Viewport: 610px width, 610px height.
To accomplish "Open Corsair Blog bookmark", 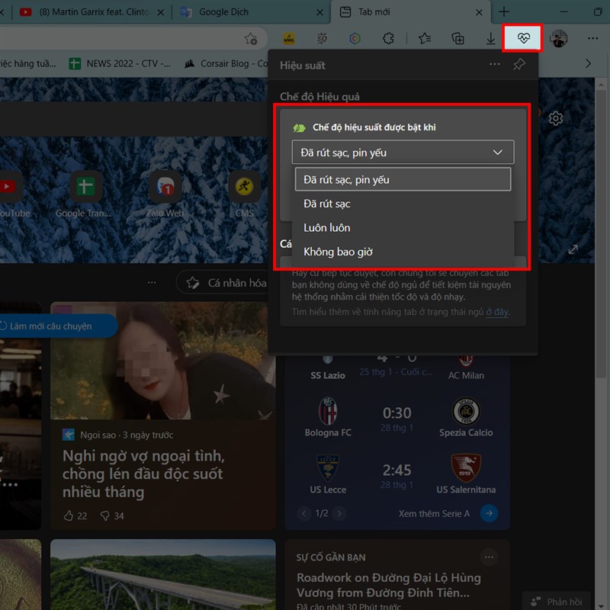I will (226, 63).
